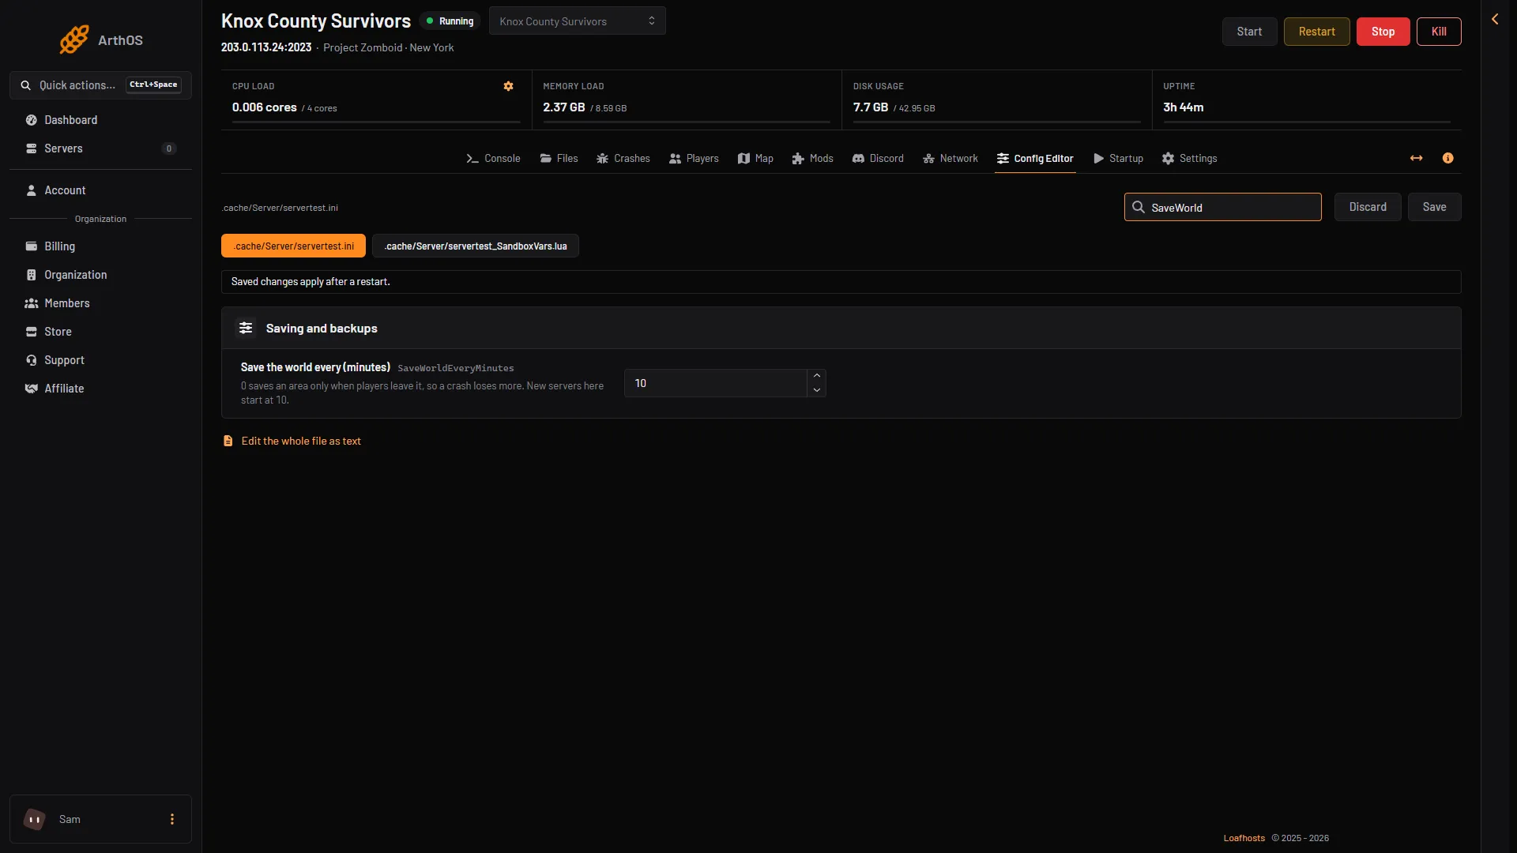The width and height of the screenshot is (1517, 853).
Task: Switch to the Files tab
Action: point(559,159)
